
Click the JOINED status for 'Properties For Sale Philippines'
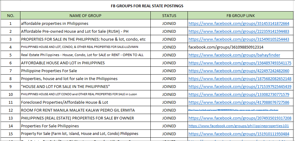coord(169,126)
